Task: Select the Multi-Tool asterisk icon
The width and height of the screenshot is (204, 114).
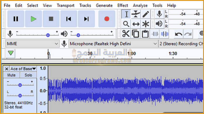Action: tap(146, 24)
